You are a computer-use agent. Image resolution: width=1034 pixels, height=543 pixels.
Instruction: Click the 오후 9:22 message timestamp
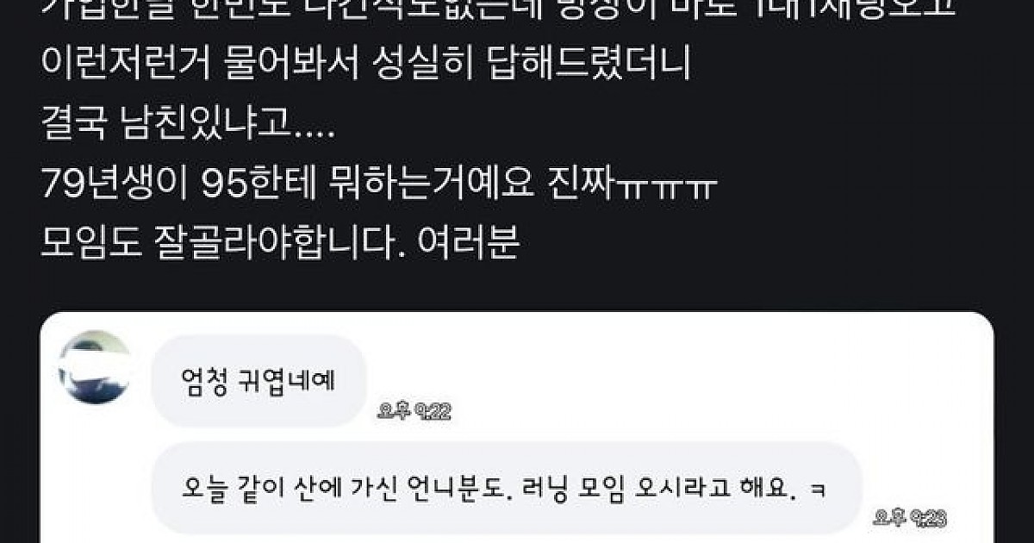click(414, 413)
